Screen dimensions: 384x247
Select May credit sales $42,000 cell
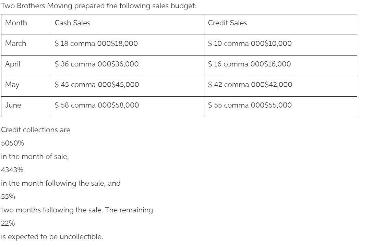(x=280, y=86)
